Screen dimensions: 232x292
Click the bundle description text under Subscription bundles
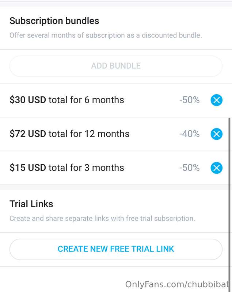click(x=106, y=35)
